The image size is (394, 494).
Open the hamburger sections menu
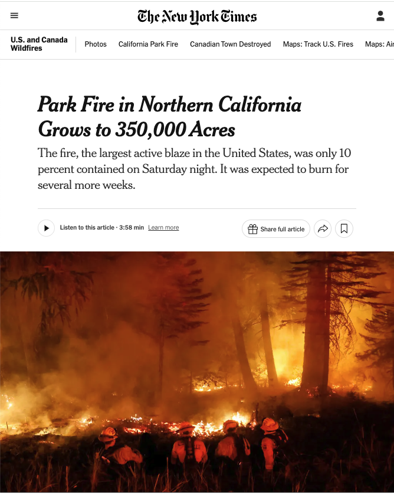pyautogui.click(x=14, y=16)
